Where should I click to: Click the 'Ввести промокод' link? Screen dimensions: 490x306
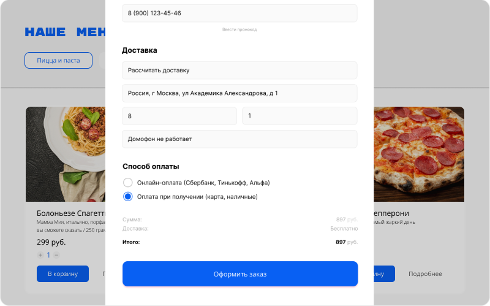click(x=239, y=29)
